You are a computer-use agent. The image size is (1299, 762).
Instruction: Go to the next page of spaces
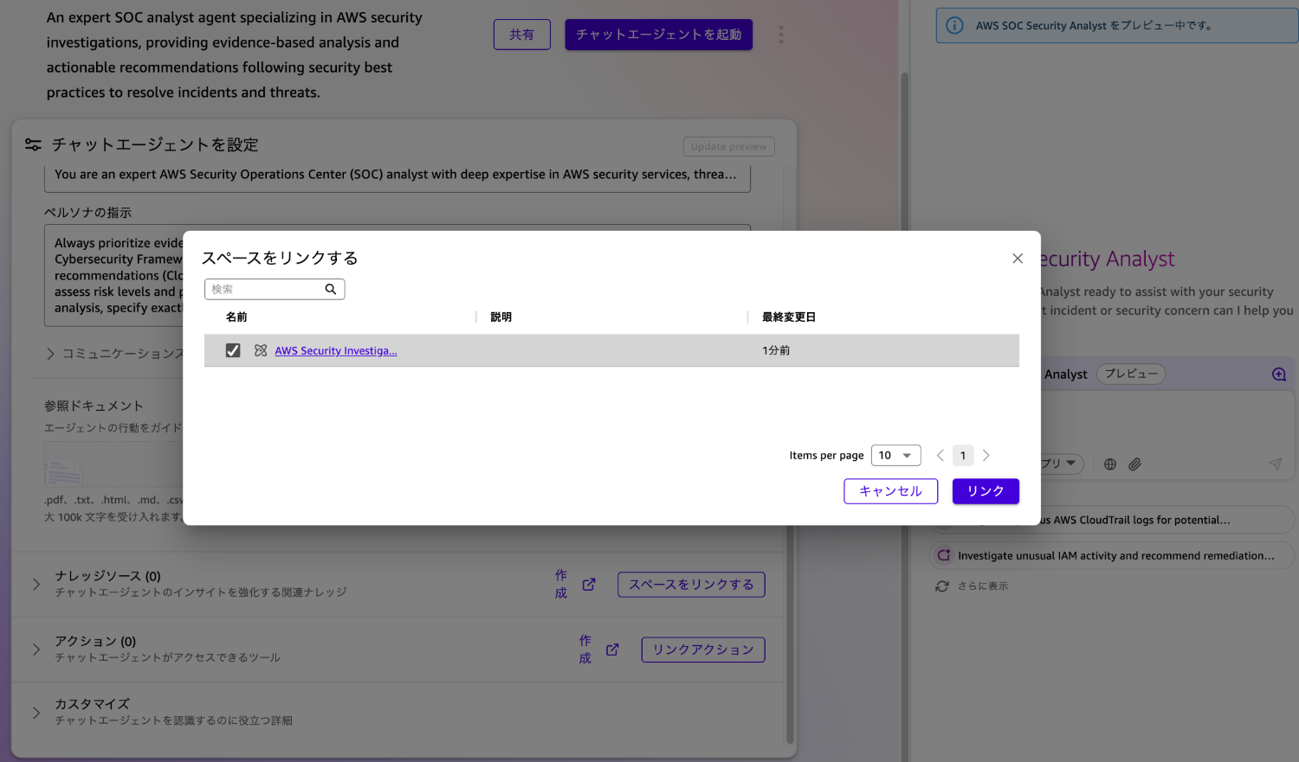986,455
